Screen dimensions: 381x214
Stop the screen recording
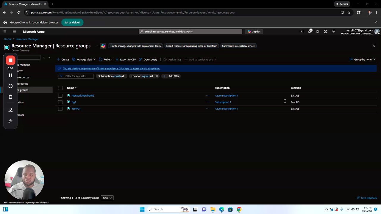[10, 60]
